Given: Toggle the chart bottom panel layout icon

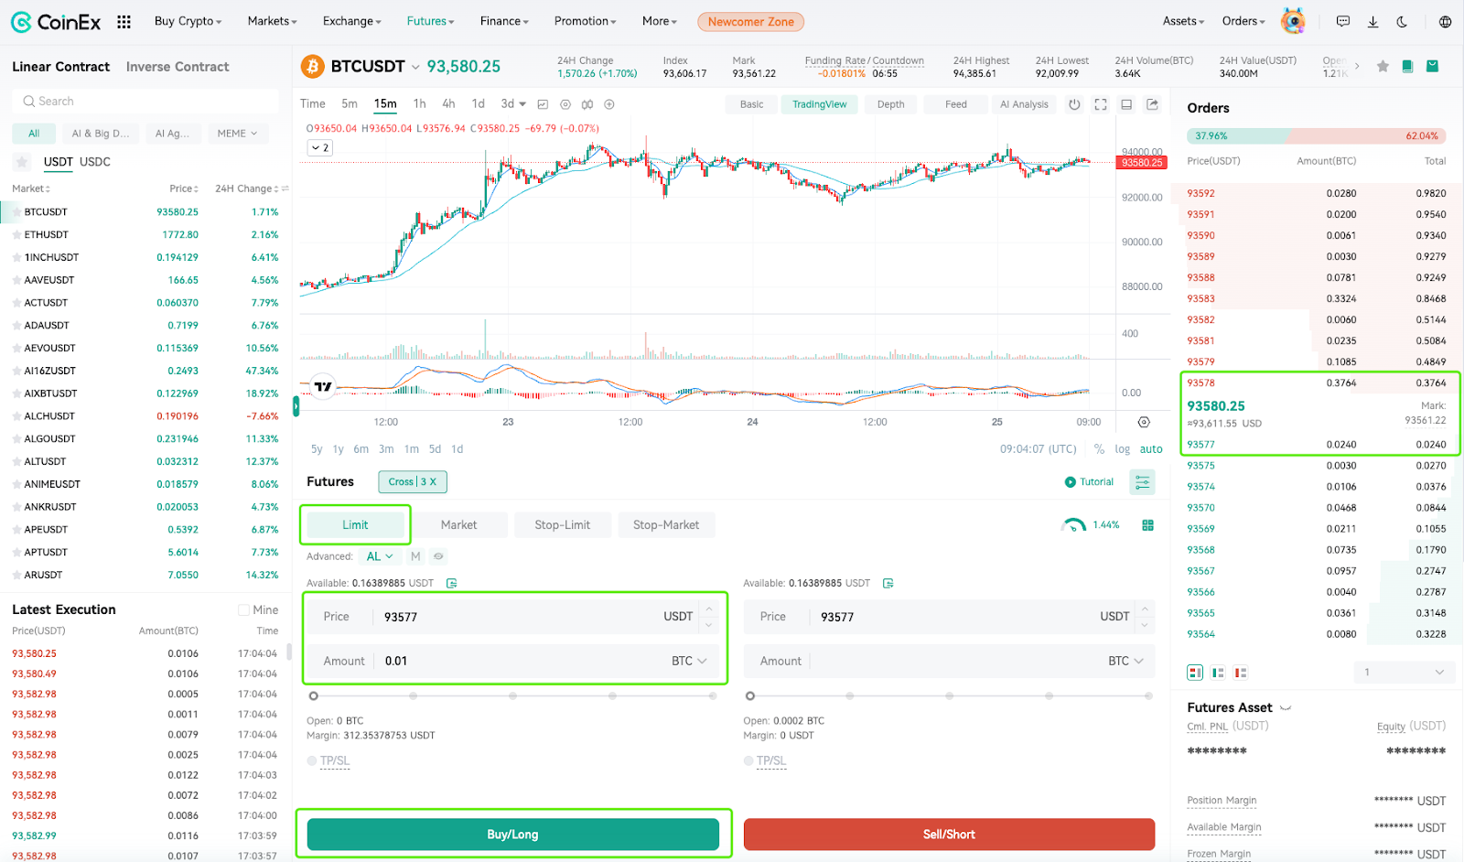Looking at the screenshot, I should [1126, 104].
